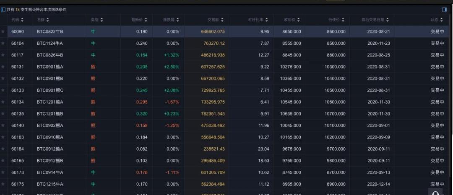
Task: Click leverage ratio 18.53
Action: coord(263,161)
